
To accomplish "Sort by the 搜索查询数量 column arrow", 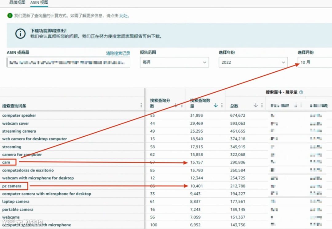I will tap(215, 105).
